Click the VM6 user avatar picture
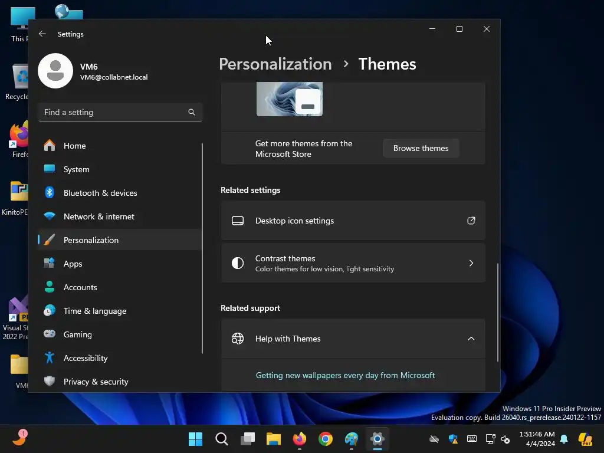 click(55, 71)
